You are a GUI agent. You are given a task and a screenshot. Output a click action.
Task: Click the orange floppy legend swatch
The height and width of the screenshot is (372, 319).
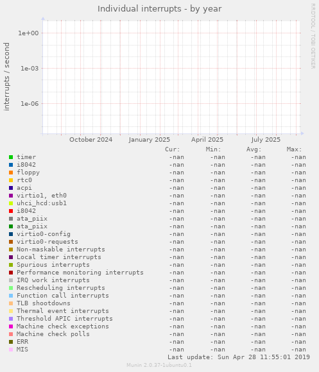click(x=11, y=173)
